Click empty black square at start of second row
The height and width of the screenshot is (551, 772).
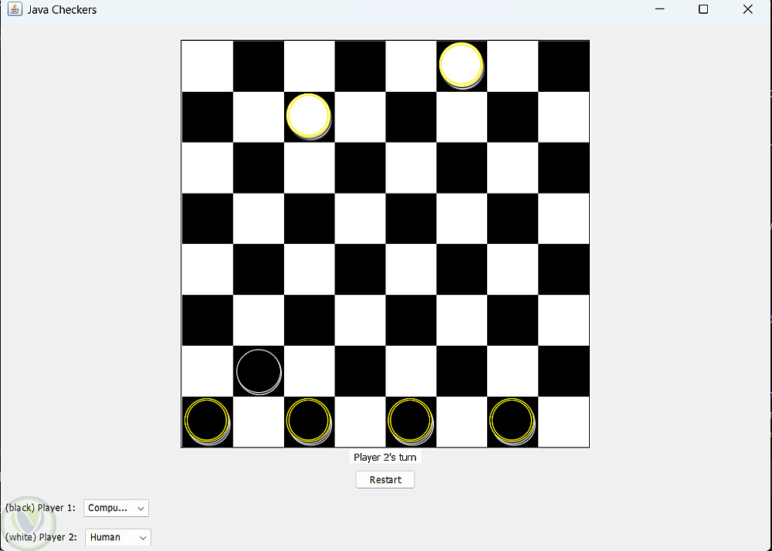[207, 117]
